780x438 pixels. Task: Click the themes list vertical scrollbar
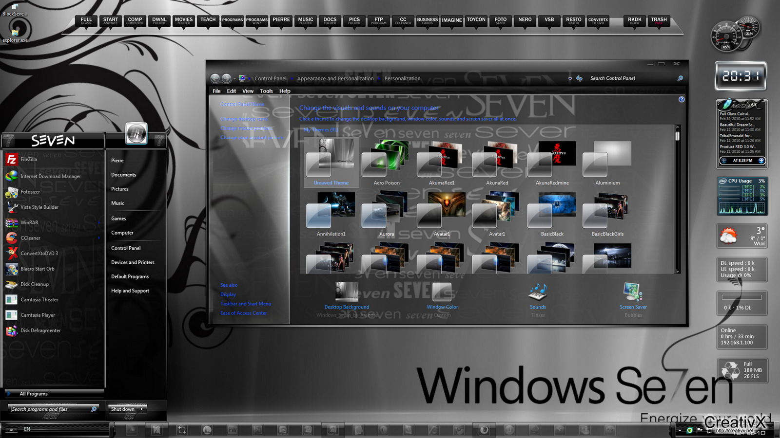(677, 199)
